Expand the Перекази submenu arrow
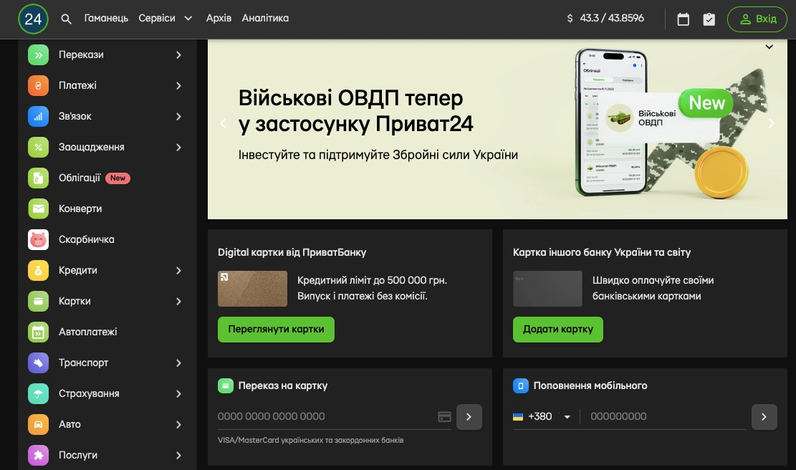Image resolution: width=796 pixels, height=470 pixels. click(x=178, y=54)
